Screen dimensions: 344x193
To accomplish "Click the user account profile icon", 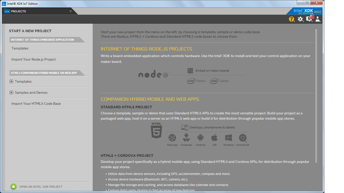I will point(318,19).
